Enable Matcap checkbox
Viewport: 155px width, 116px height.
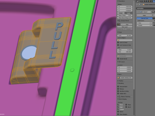[118, 89]
